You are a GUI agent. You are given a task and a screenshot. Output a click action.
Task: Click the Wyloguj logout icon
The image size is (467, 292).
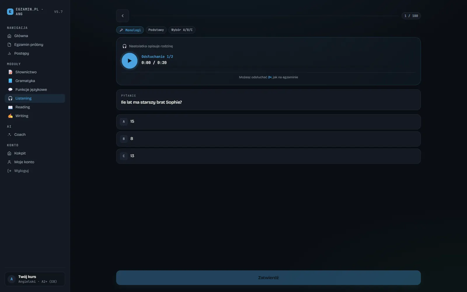coord(9,171)
